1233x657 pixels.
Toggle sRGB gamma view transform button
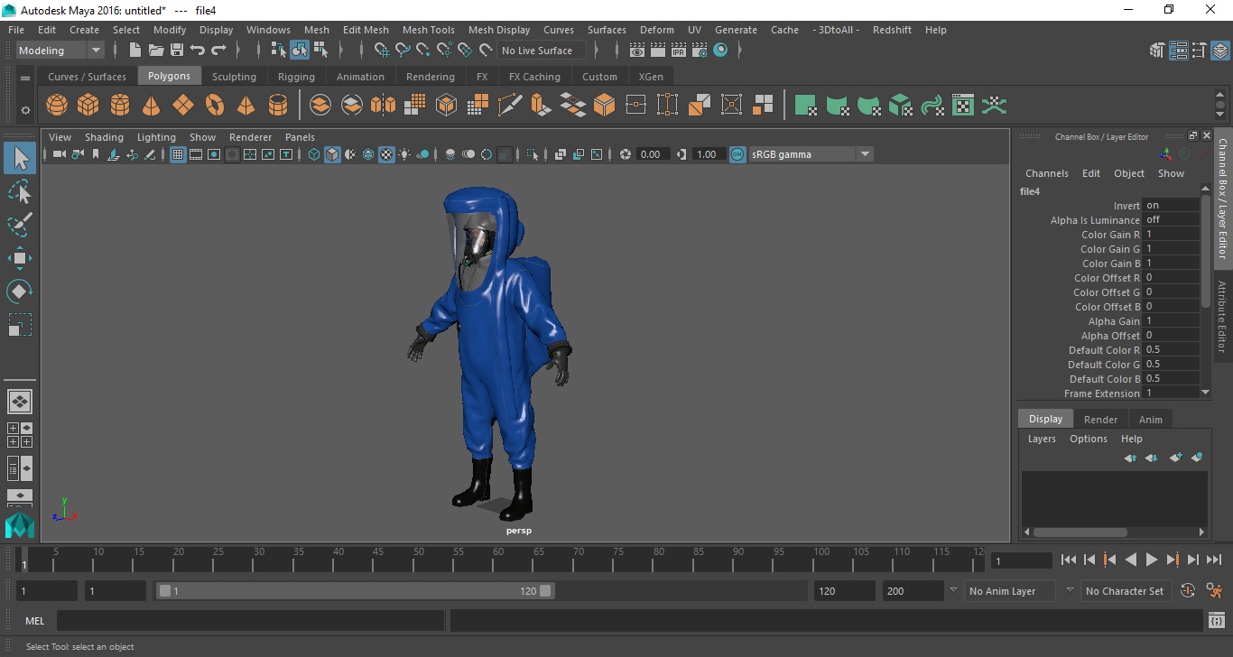pos(737,154)
